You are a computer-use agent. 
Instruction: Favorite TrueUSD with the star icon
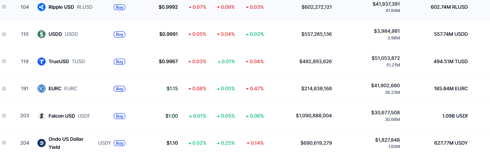click(x=4, y=61)
